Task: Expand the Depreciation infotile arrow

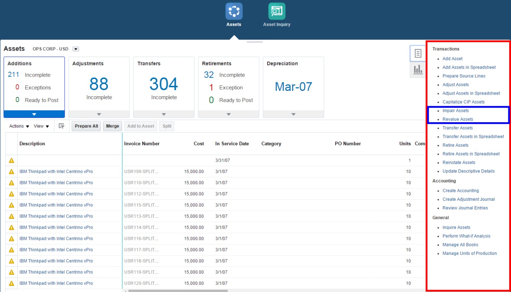Action: coord(294,114)
